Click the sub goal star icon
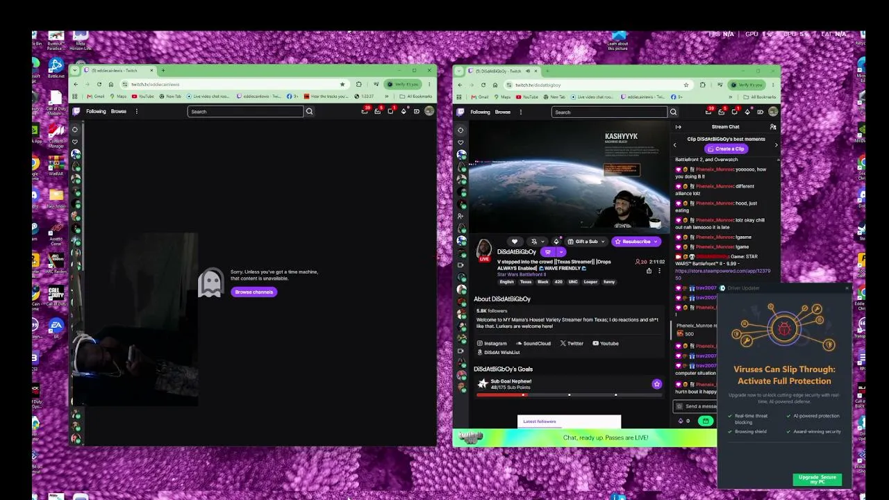This screenshot has width=889, height=500. [656, 384]
